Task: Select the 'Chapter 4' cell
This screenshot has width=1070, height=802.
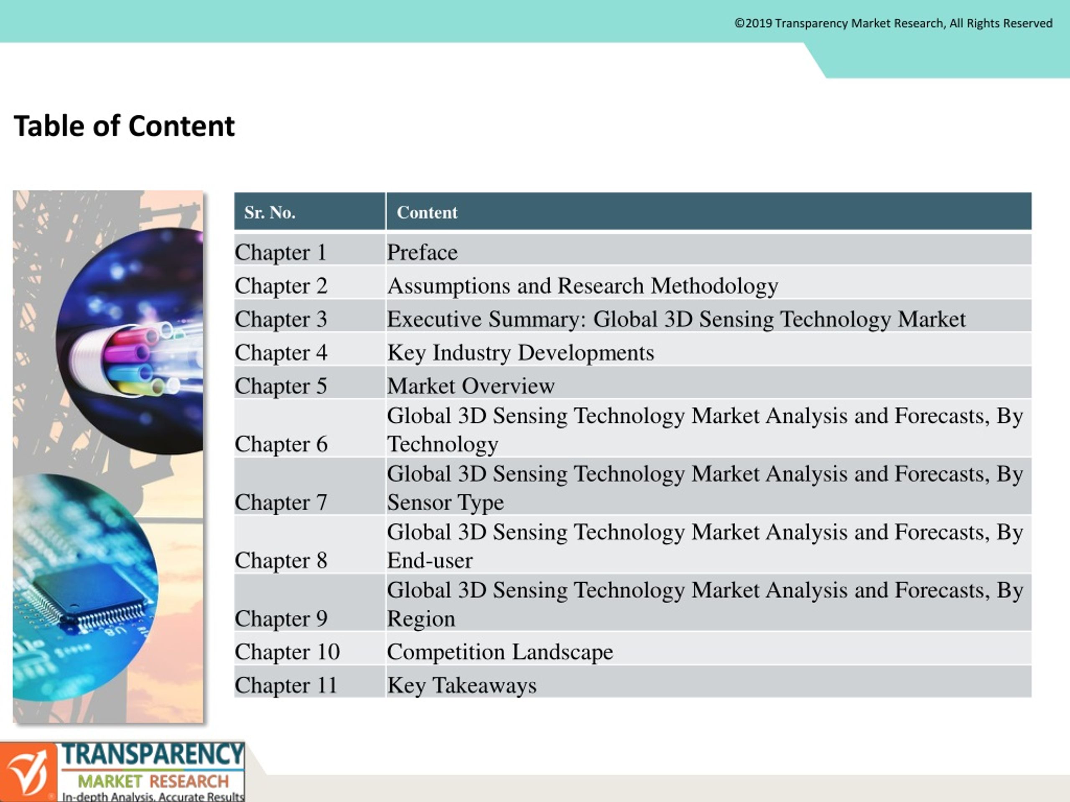Action: (310, 350)
